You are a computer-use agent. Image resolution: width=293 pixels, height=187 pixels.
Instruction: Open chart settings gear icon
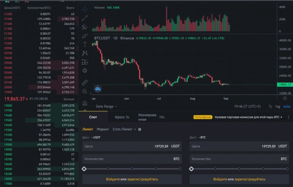[285, 98]
